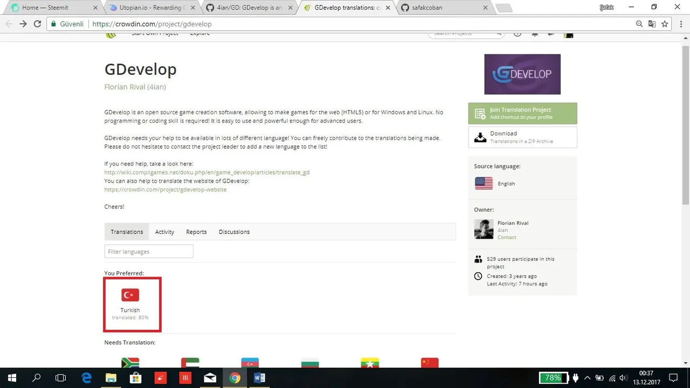Screen dimensions: 690x388
Task: Open Windows taskbar search
Action: click(x=37, y=378)
